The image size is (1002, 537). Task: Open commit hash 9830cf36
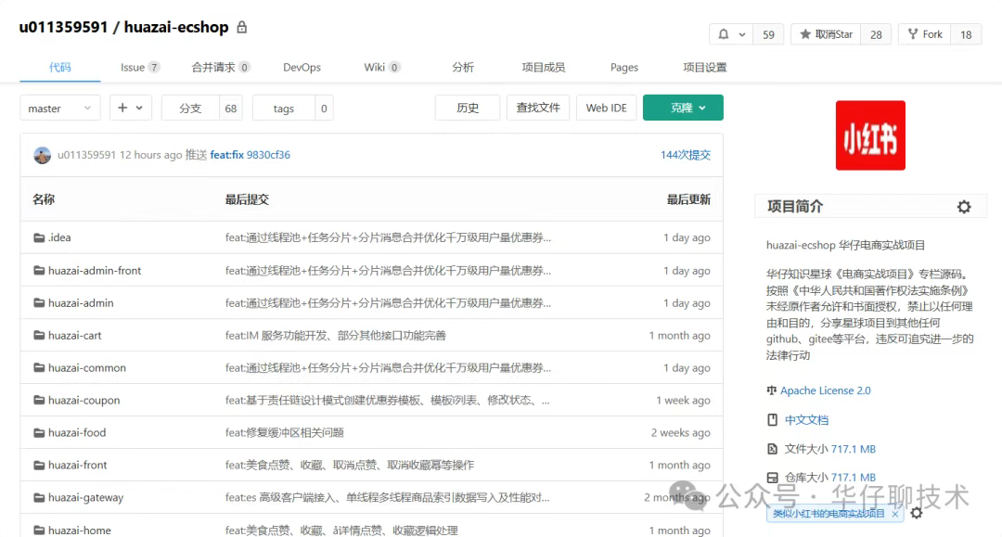(268, 155)
